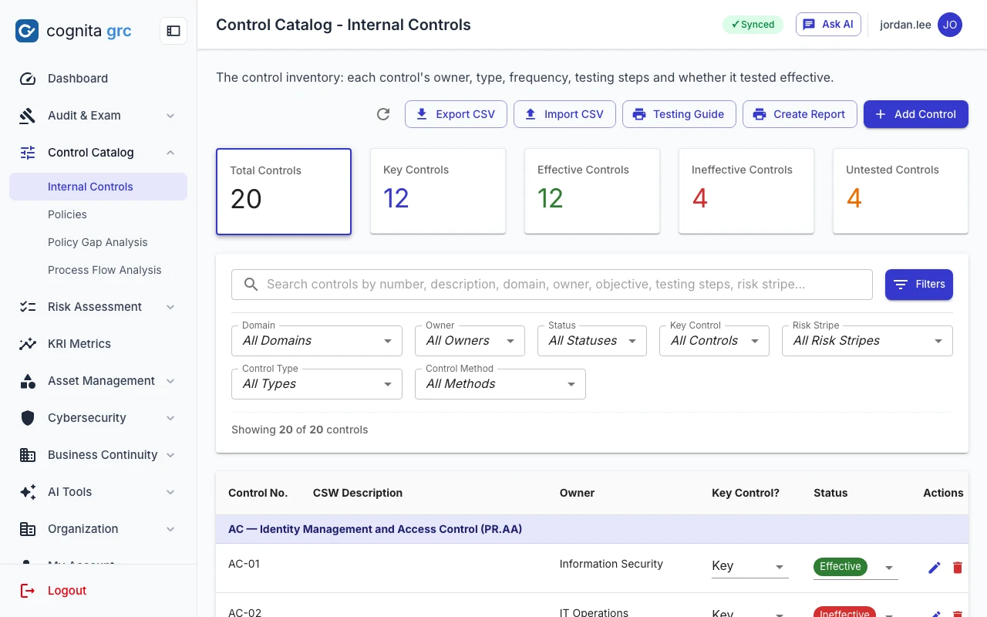This screenshot has height=617, width=987.
Task: Click the Control Catalog sliders icon
Action: 28,153
